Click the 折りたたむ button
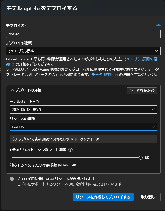The height and width of the screenshot is (211, 165). [142, 91]
